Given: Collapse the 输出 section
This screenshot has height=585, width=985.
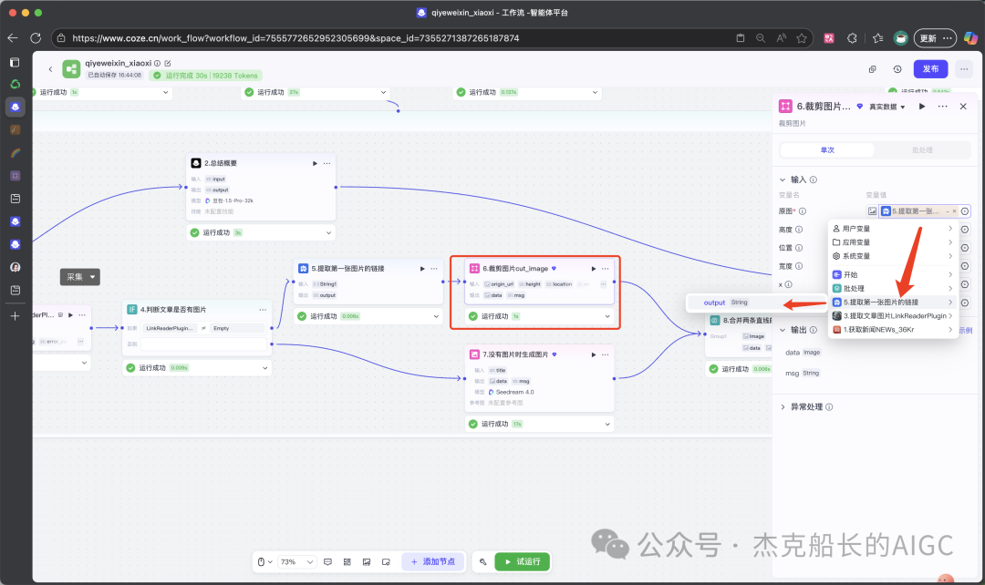Looking at the screenshot, I should (783, 330).
